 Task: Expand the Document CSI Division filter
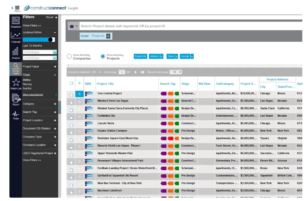point(55,129)
